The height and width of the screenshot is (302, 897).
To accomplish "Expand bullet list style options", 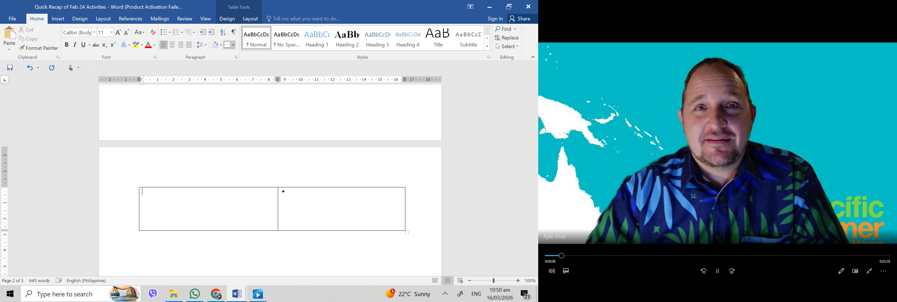I will coord(169,32).
